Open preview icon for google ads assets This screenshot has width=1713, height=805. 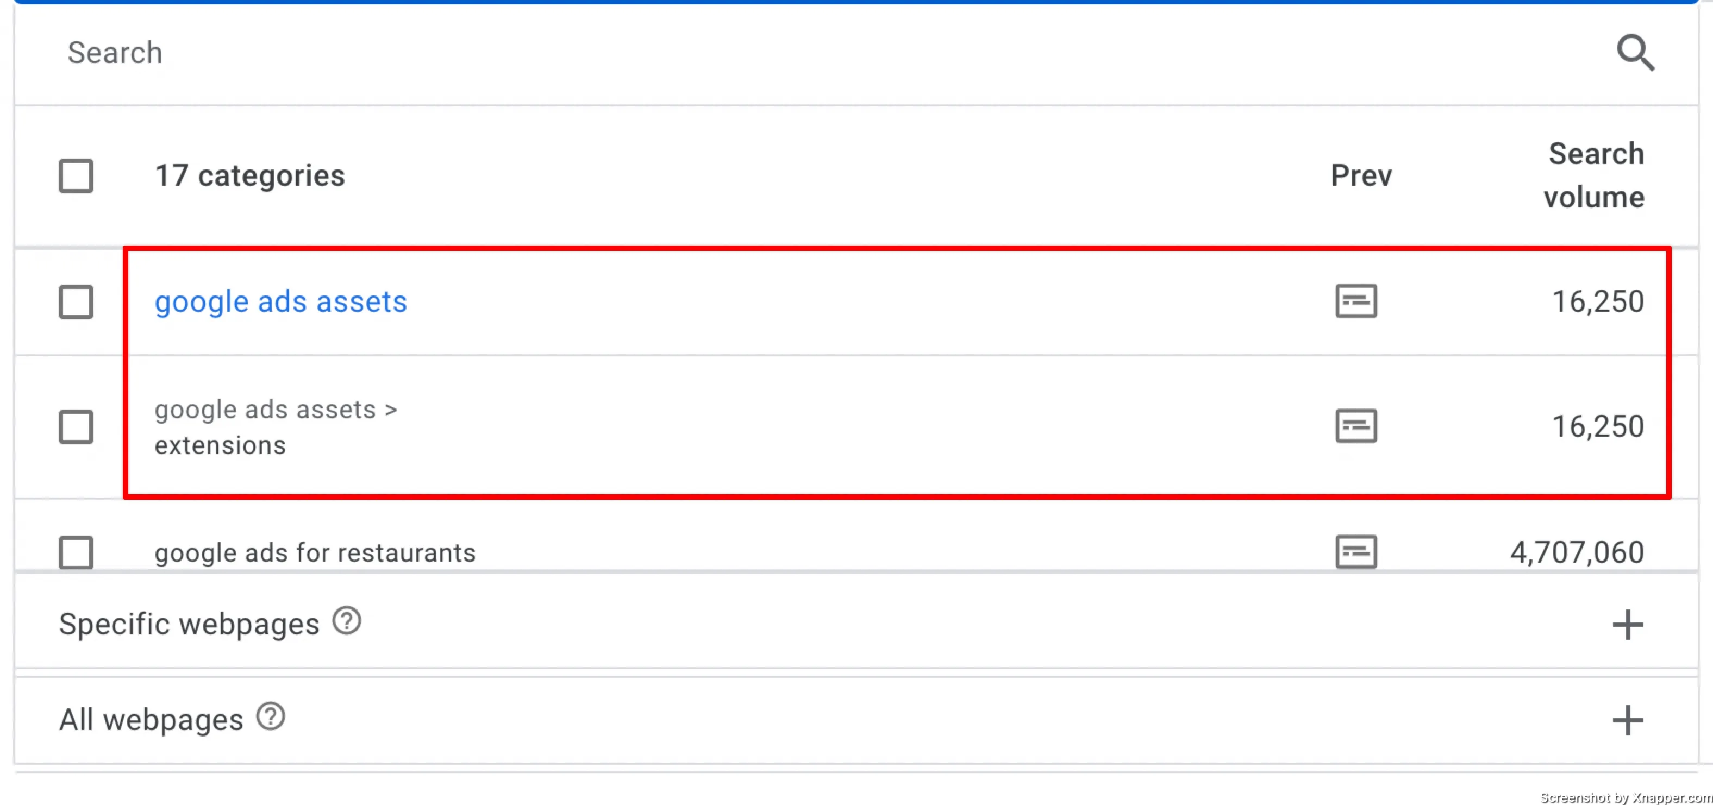point(1356,301)
